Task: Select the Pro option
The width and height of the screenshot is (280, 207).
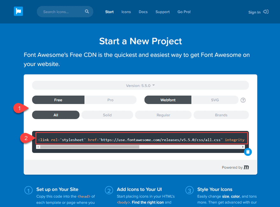Action: tap(110, 100)
